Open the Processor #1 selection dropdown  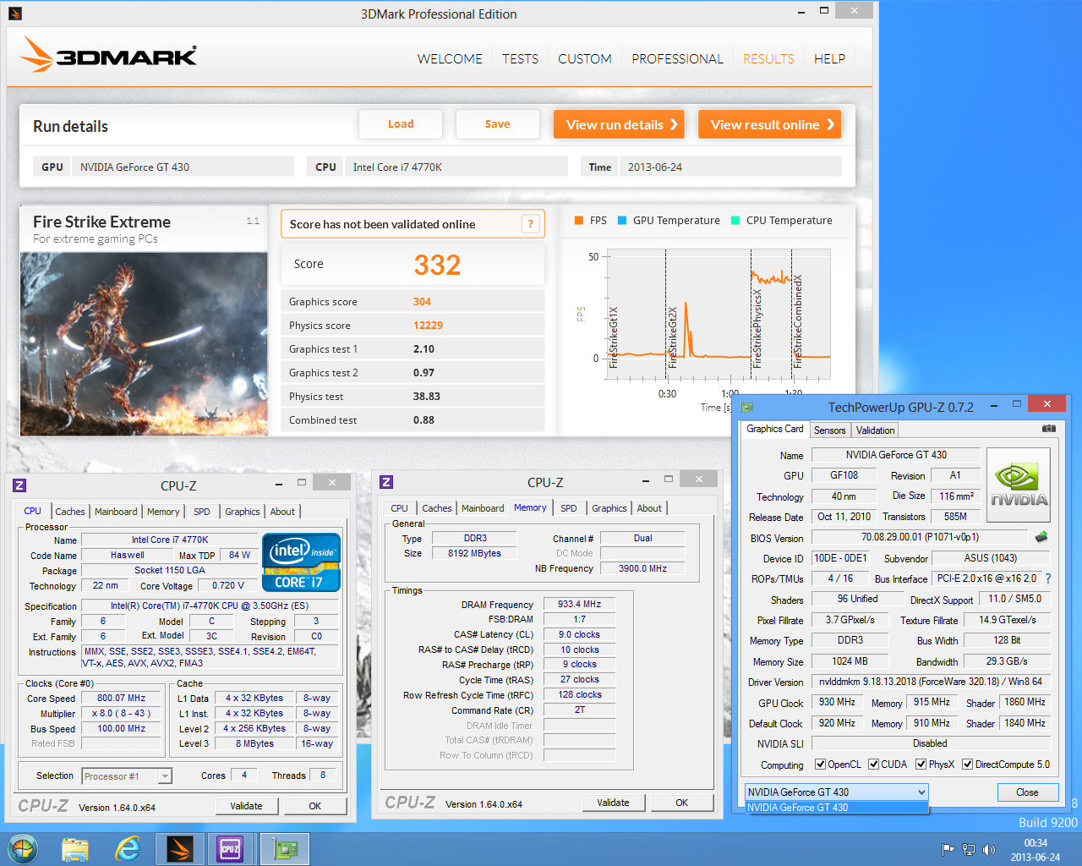127,776
